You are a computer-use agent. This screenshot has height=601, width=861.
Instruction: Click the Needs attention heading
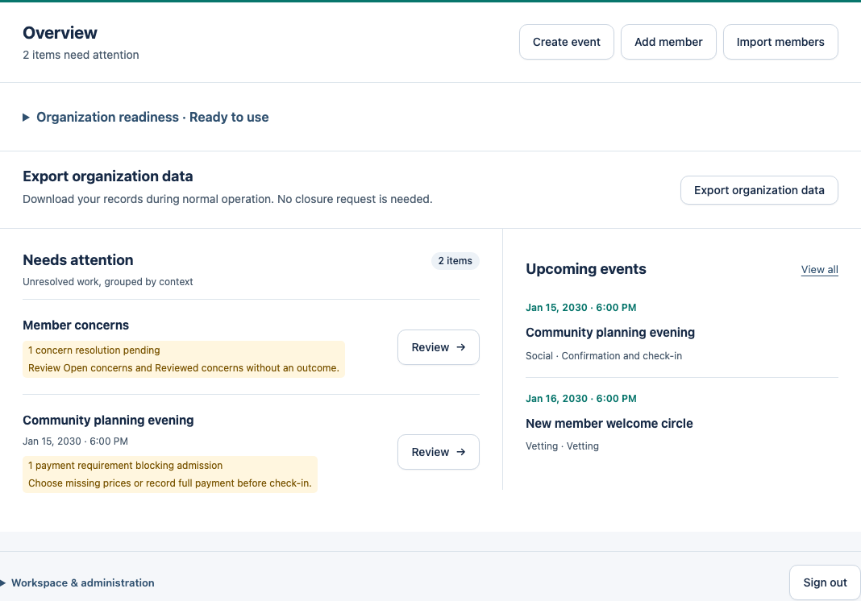click(x=78, y=259)
